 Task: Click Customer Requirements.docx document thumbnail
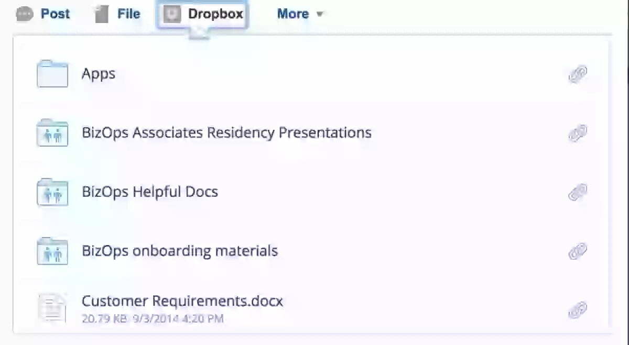(x=52, y=308)
